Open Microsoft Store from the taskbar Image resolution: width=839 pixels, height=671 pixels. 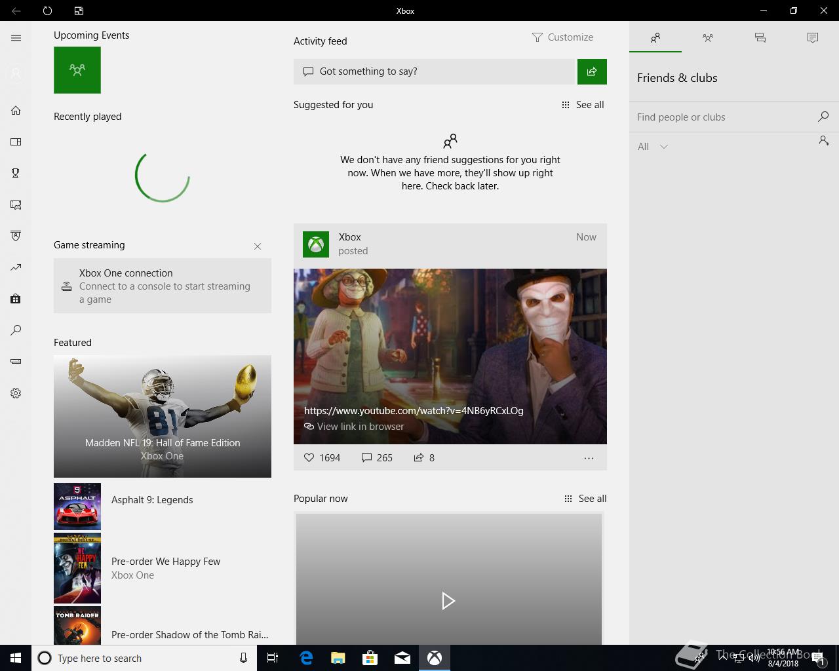(x=370, y=658)
